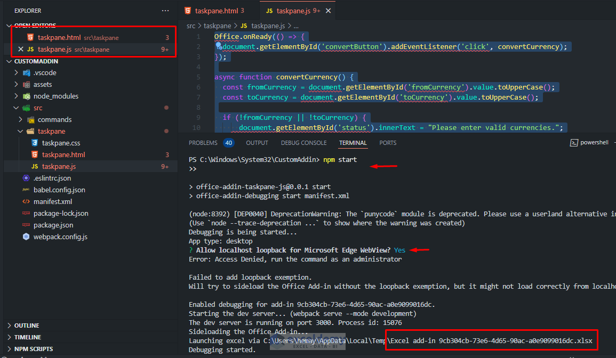Image resolution: width=616 pixels, height=358 pixels.
Task: Click the lightbulb code action on line 2
Action: coord(219,46)
